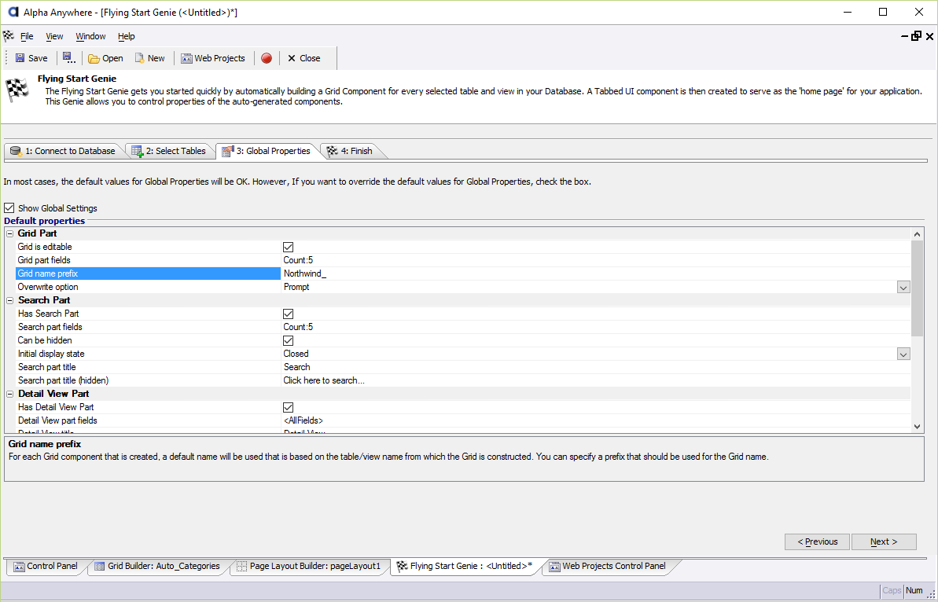Click the Num indicator in status bar

[x=914, y=591]
